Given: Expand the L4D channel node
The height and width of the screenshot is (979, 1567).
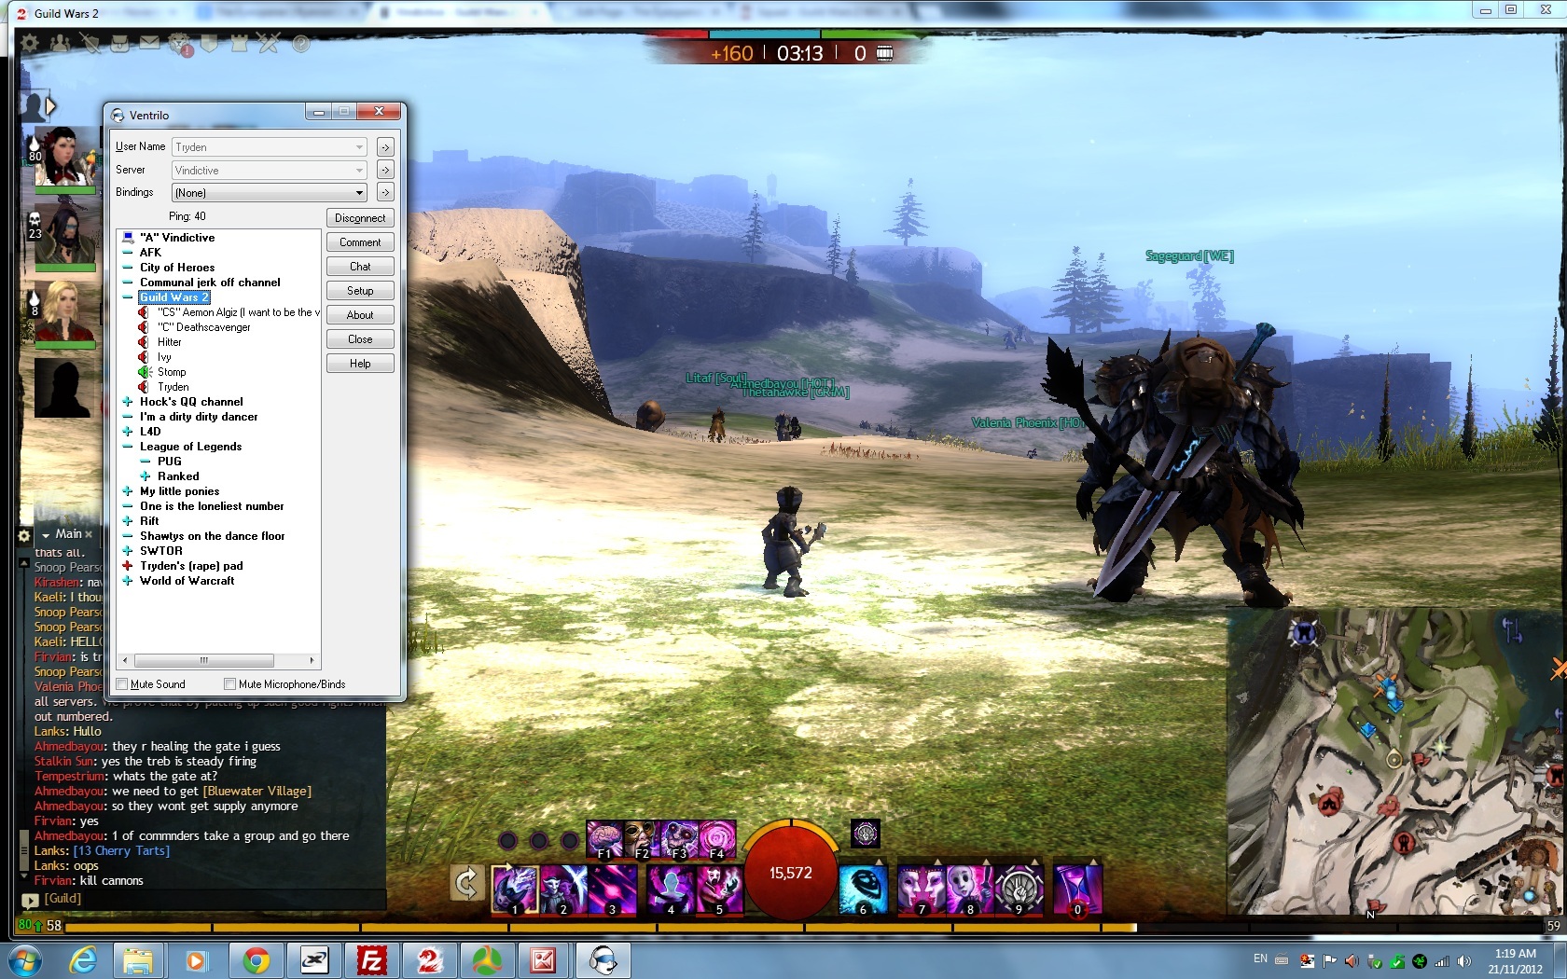Looking at the screenshot, I should (128, 432).
